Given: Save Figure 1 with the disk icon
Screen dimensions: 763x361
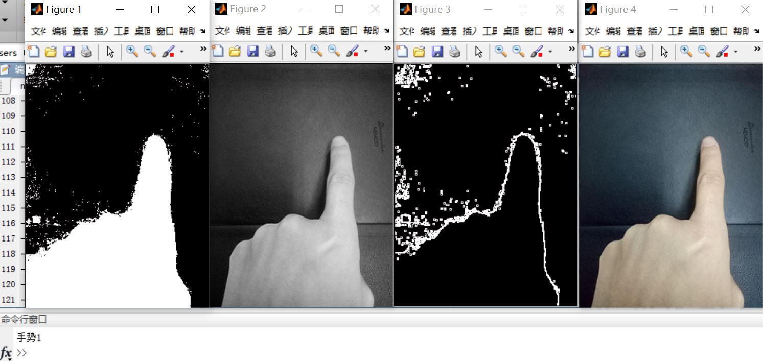Looking at the screenshot, I should pyautogui.click(x=68, y=51).
